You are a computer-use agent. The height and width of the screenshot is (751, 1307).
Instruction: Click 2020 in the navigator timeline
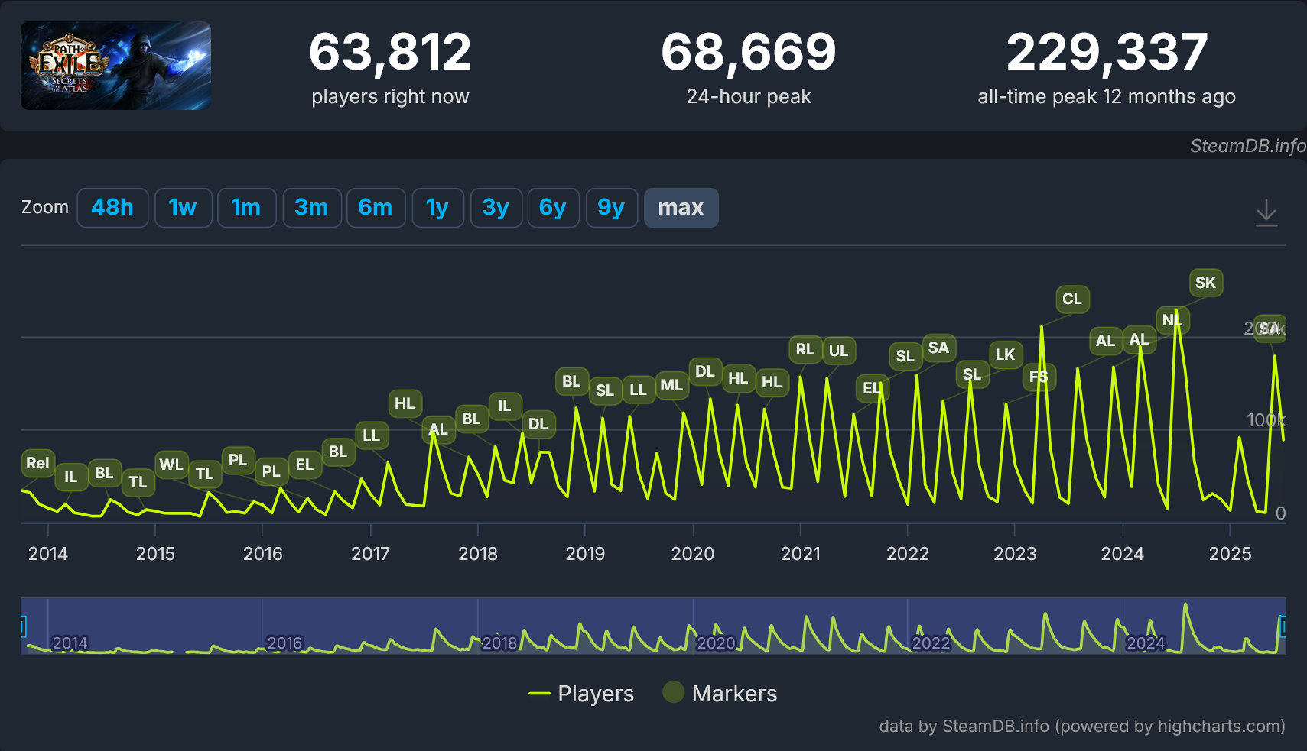[716, 643]
